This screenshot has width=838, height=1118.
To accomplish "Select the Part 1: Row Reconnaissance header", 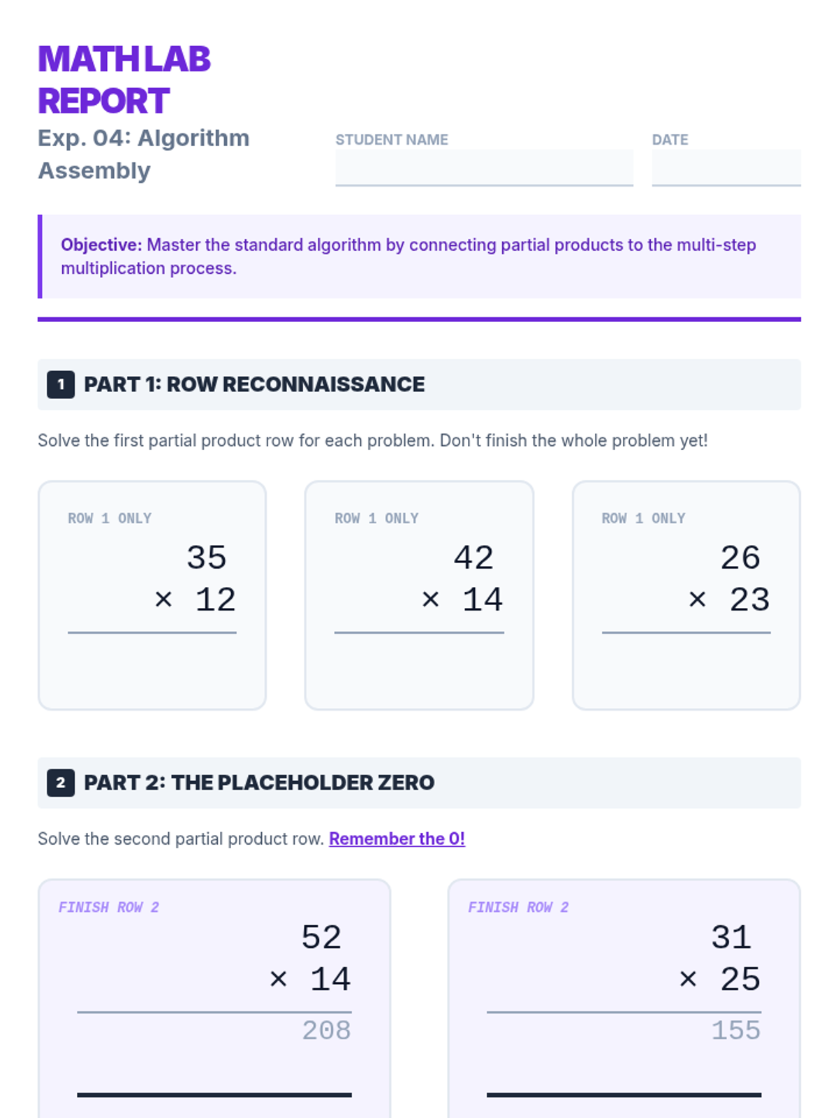I will coord(254,384).
